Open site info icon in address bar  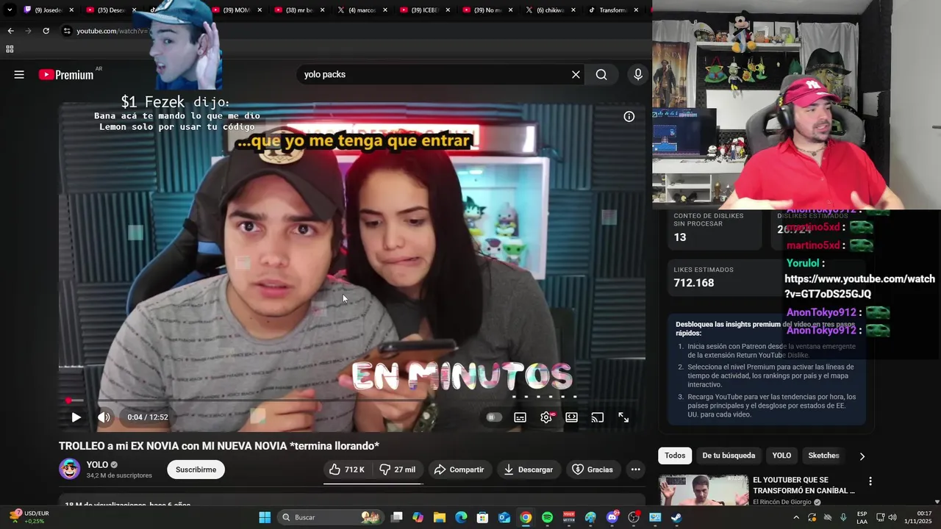pos(67,31)
